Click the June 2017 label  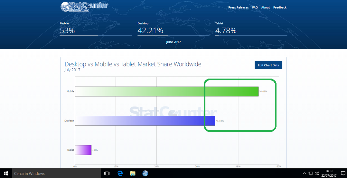(173, 42)
